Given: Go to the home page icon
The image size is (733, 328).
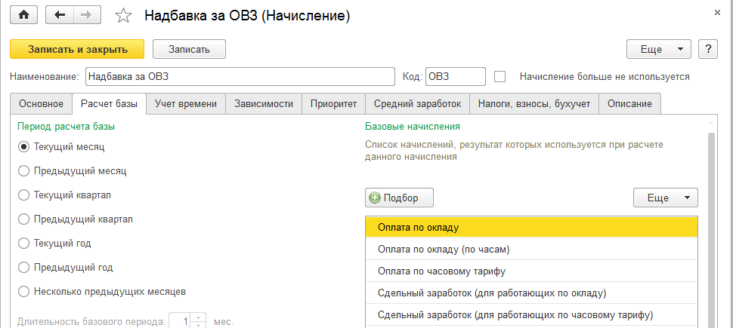Looking at the screenshot, I should [23, 15].
